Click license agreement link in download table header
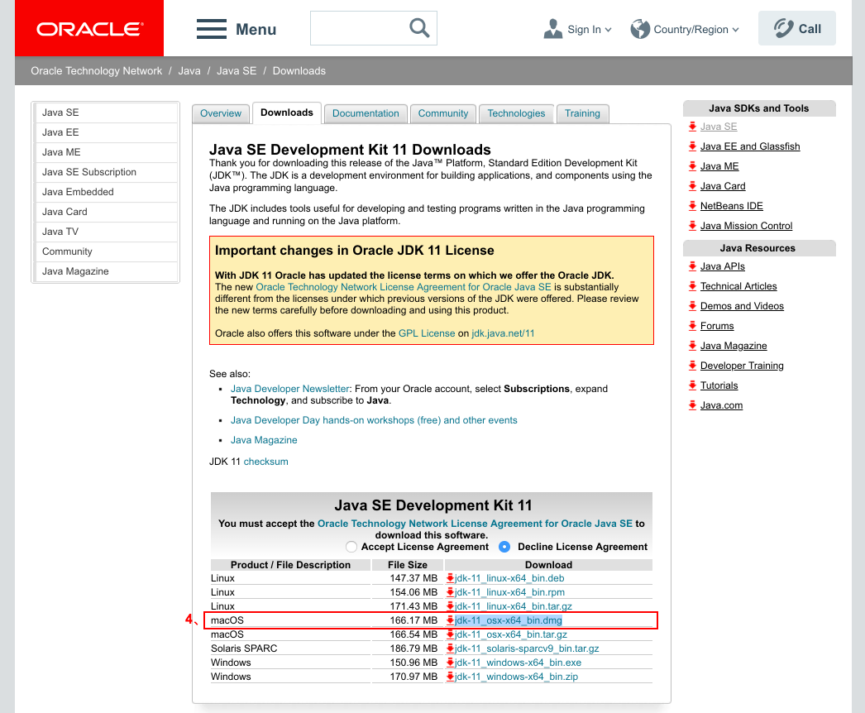The image size is (865, 713). [x=475, y=524]
